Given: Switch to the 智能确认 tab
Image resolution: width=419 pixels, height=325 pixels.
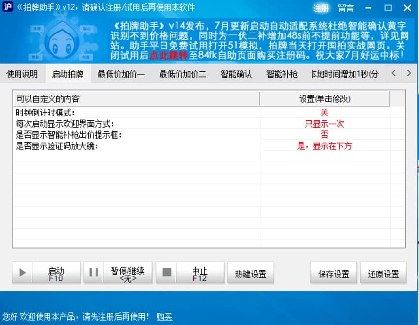Looking at the screenshot, I should (236, 74).
